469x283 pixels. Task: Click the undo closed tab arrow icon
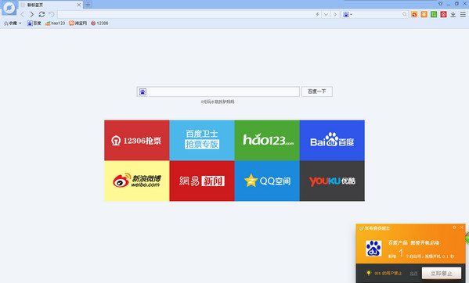tap(52, 14)
